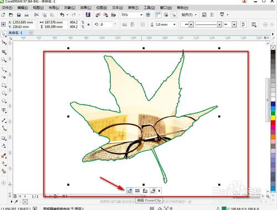Toggle show rulers icon

(x=158, y=15)
